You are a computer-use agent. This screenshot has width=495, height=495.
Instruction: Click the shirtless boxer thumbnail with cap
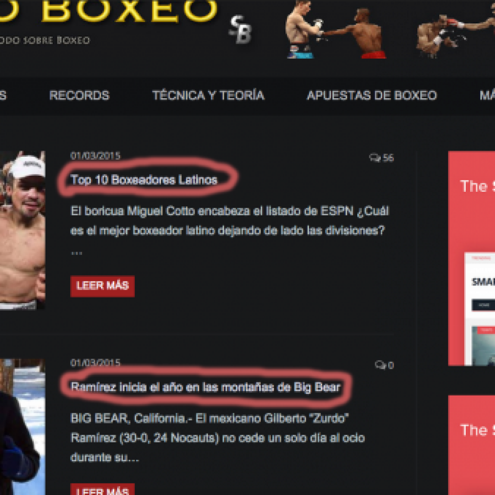tap(22, 230)
